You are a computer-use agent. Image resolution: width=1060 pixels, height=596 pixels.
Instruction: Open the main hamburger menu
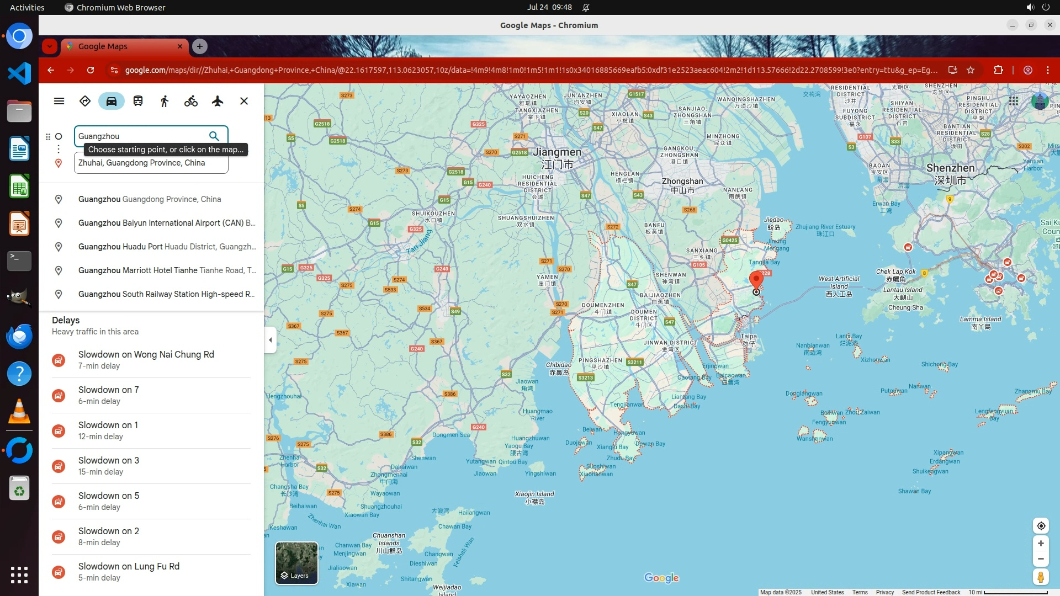[59, 101]
